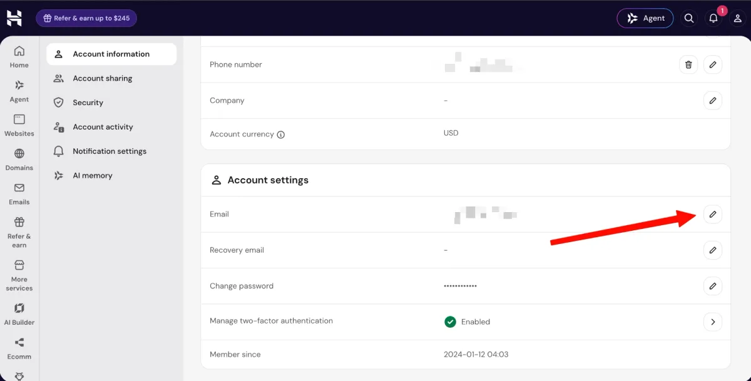Click the Member since label

(x=235, y=354)
